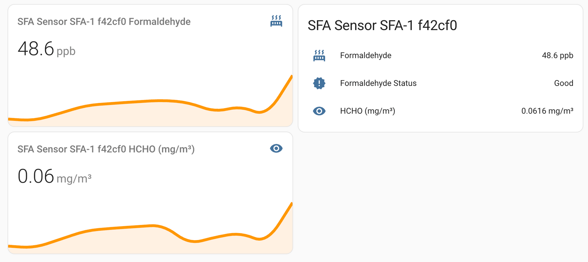Click the Good status value

(x=564, y=83)
